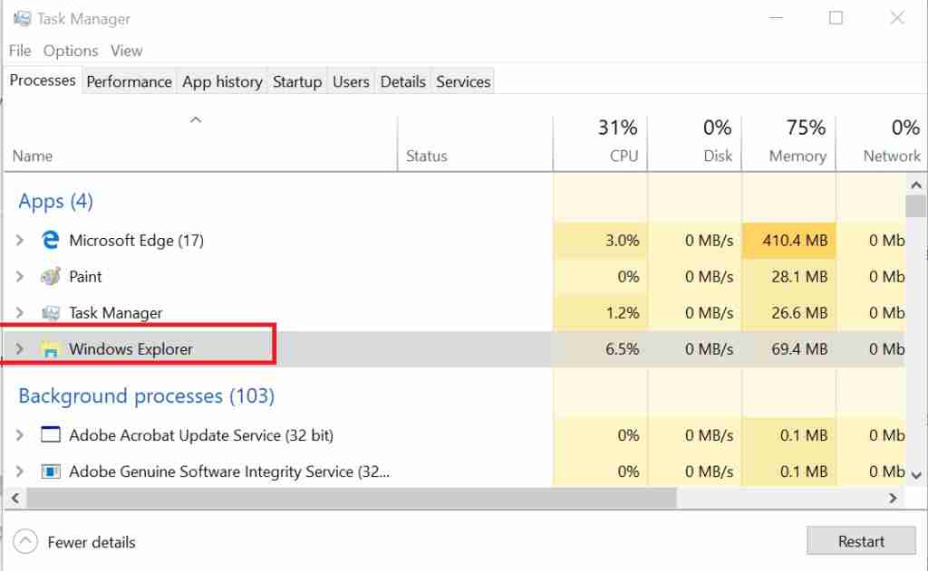Restart Windows Explorer using the Restart button
928x571 pixels.
pyautogui.click(x=860, y=540)
